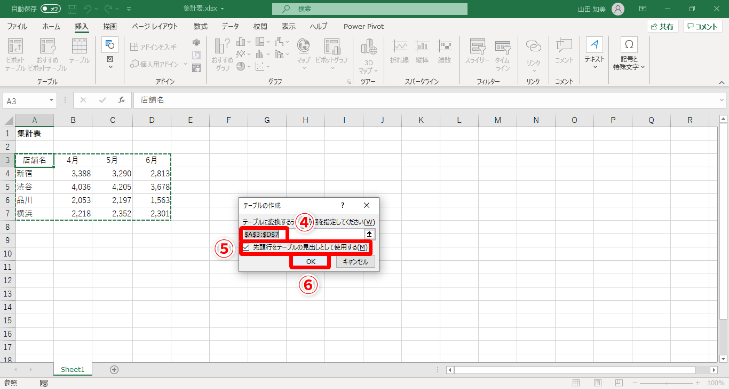The height and width of the screenshot is (389, 729).
Task: Switch to the ページ レイアウト tab
Action: (155, 26)
